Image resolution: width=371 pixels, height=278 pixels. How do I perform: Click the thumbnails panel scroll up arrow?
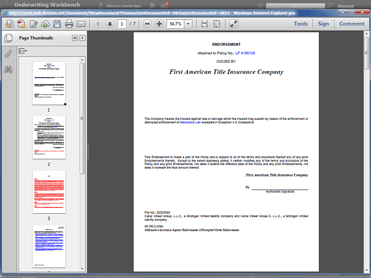(82, 60)
